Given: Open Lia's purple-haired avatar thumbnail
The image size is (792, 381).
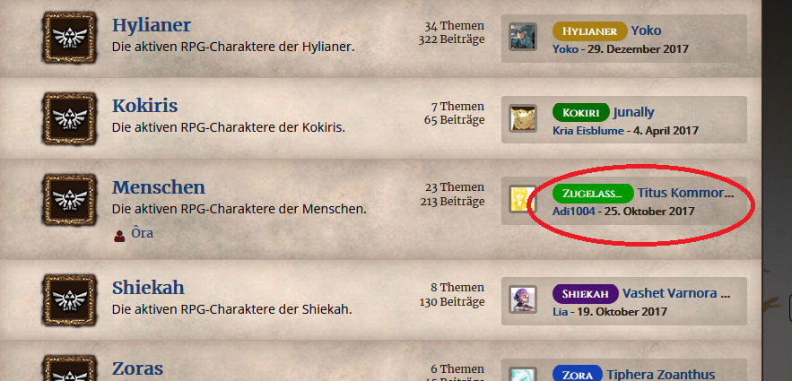Looking at the screenshot, I should [522, 299].
